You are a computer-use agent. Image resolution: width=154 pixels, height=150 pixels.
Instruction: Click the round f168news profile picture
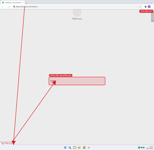77,12
